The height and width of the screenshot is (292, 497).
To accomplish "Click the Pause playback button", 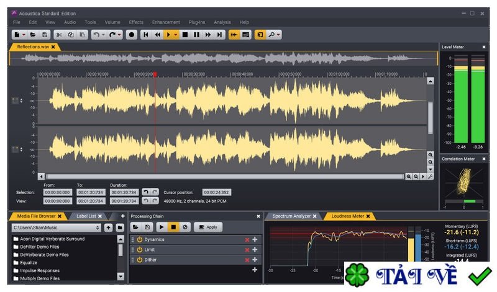I will point(196,35).
